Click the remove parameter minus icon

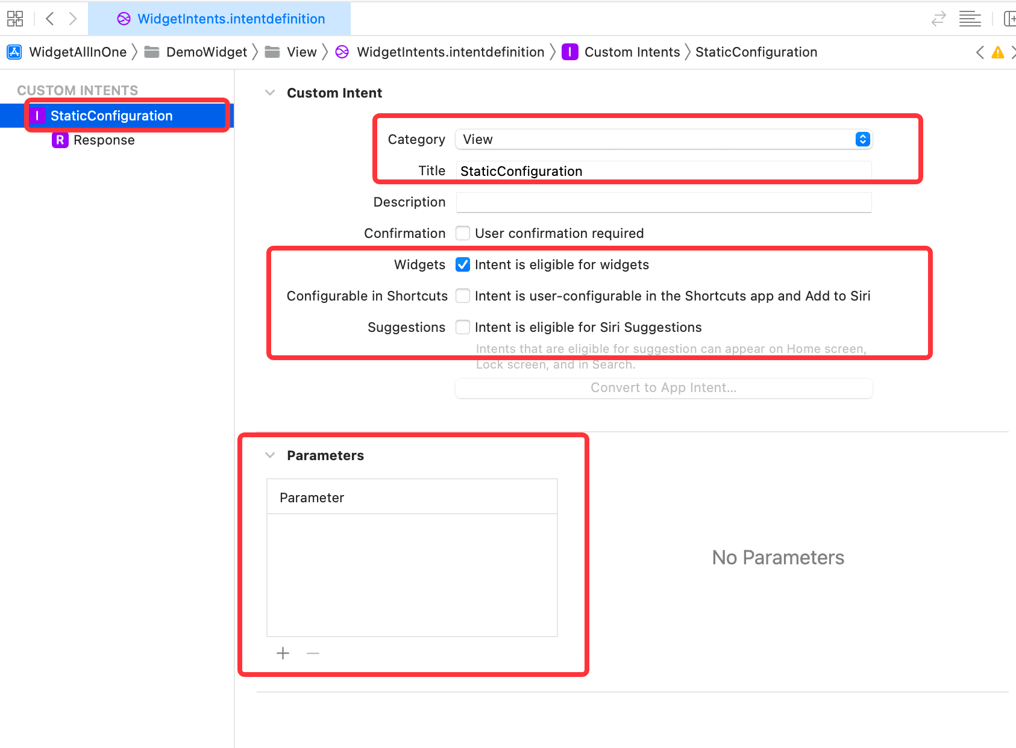[313, 653]
